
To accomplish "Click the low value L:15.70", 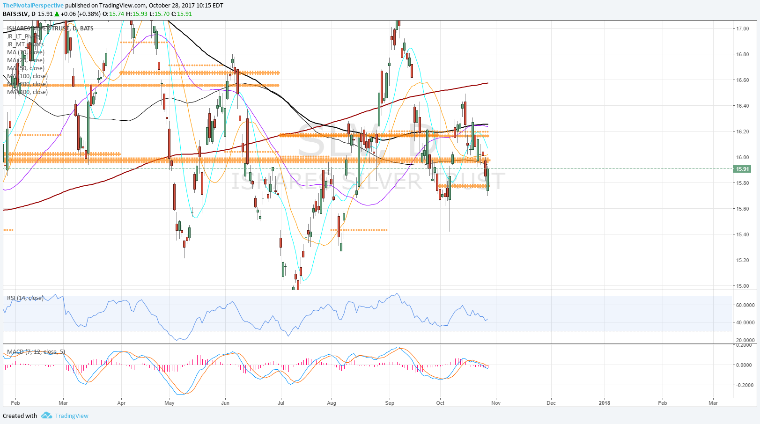I will coord(159,14).
